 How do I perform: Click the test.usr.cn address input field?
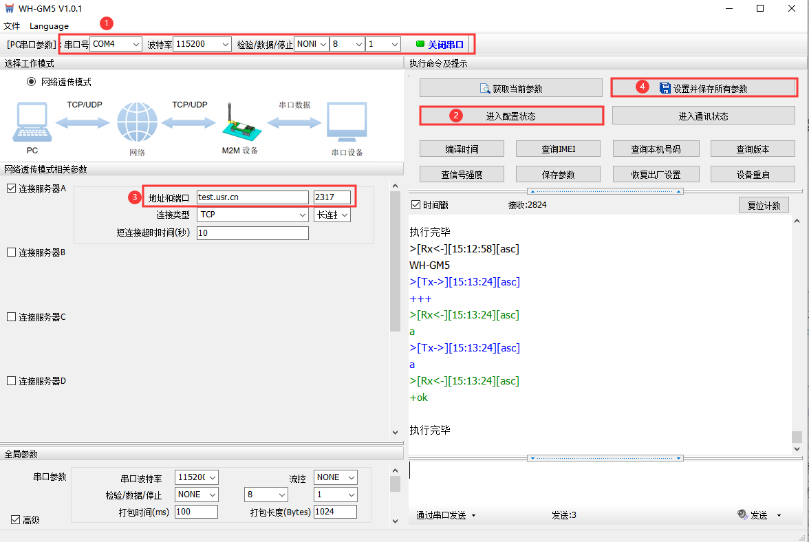[x=252, y=197]
